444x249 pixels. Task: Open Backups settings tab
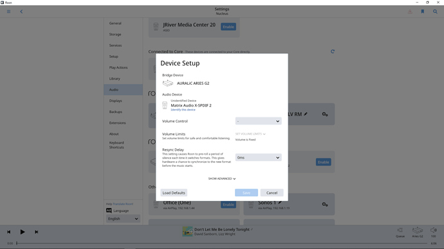coord(123,112)
